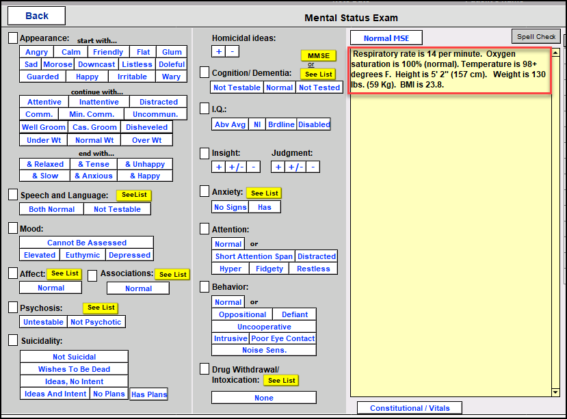Select Euthymic under Mood

coord(82,255)
